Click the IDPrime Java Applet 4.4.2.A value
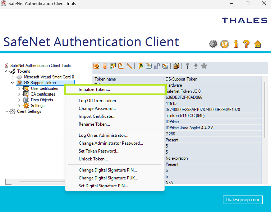This screenshot has height=212, width=271. tap(189, 128)
